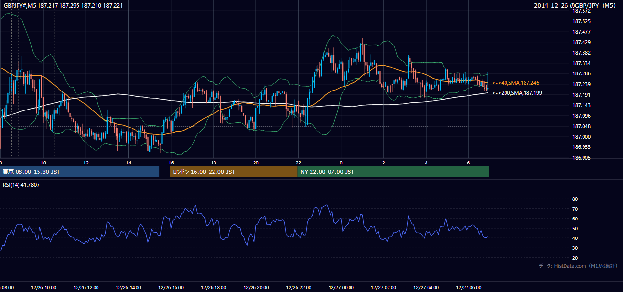The height and width of the screenshot is (292, 623).
Task: Click the 12/26 18:00 date label
Action: 214,288
